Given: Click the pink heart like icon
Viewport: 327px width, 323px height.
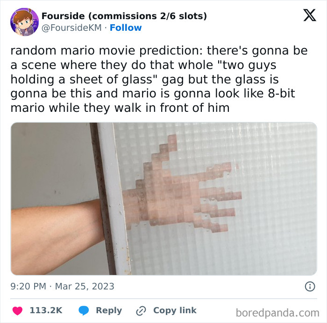Looking at the screenshot, I should (x=17, y=311).
